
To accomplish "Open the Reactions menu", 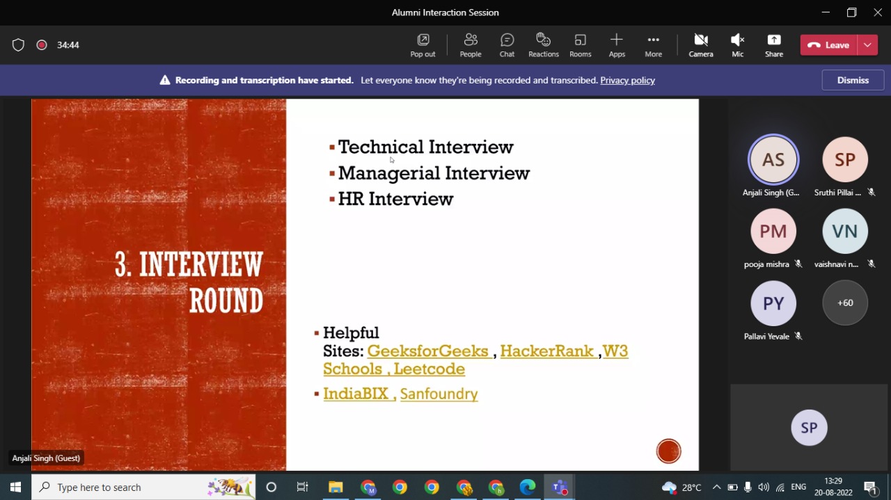I will [544, 45].
